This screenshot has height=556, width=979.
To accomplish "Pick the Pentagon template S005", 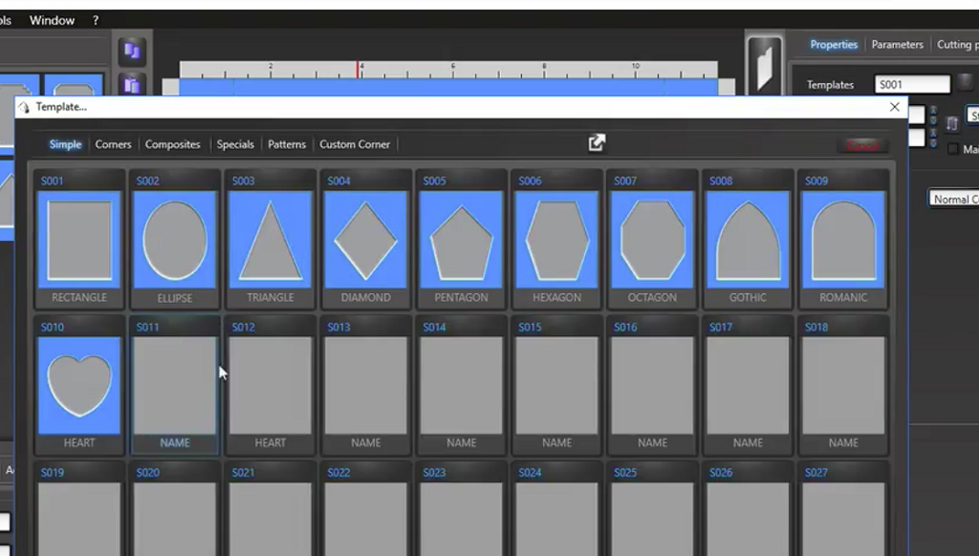I will (461, 240).
